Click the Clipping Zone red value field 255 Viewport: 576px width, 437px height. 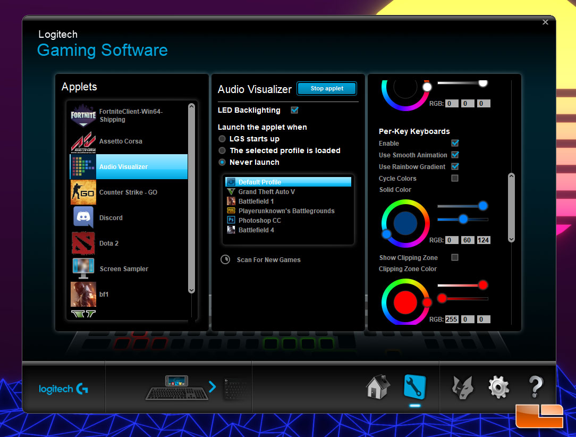[452, 319]
